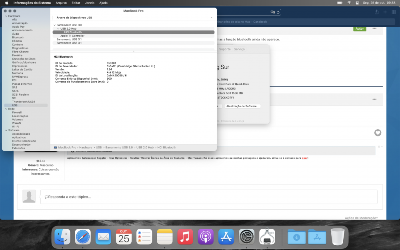Click USB 2.0 Hub in the path bar
Viewport: 400px width, 250px height.
click(145, 148)
